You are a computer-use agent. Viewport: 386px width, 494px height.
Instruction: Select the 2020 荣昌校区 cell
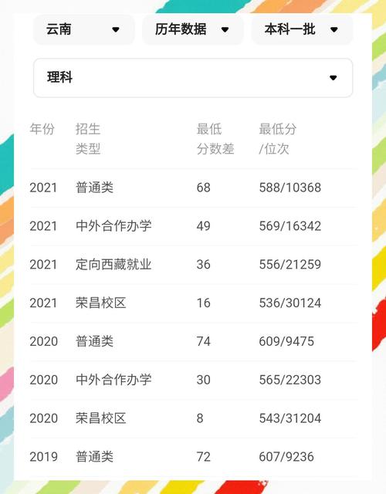point(101,418)
